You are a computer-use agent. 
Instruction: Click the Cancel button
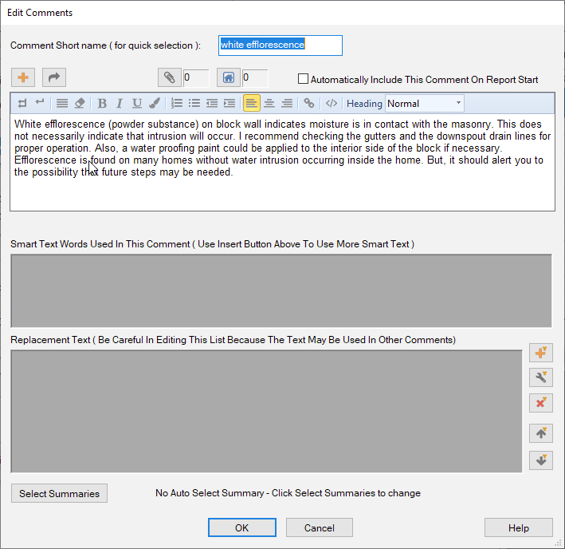click(x=320, y=527)
